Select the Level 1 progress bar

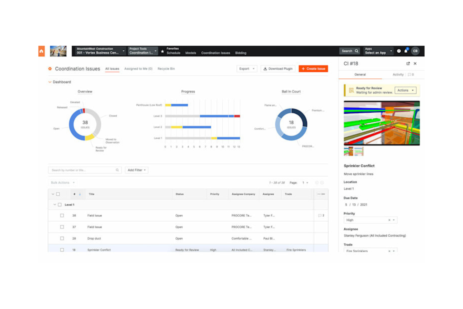tap(202, 138)
